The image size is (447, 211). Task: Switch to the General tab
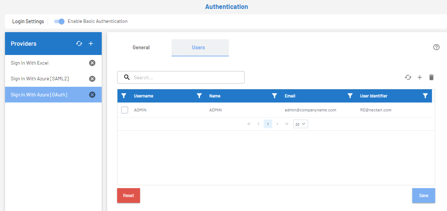tap(141, 47)
